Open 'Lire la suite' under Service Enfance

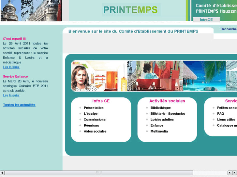11,95
